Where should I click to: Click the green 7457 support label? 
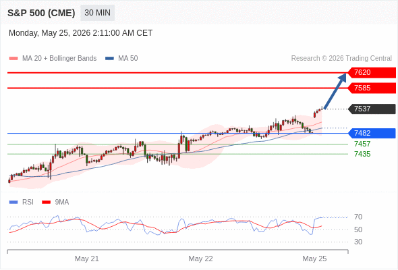click(362, 144)
